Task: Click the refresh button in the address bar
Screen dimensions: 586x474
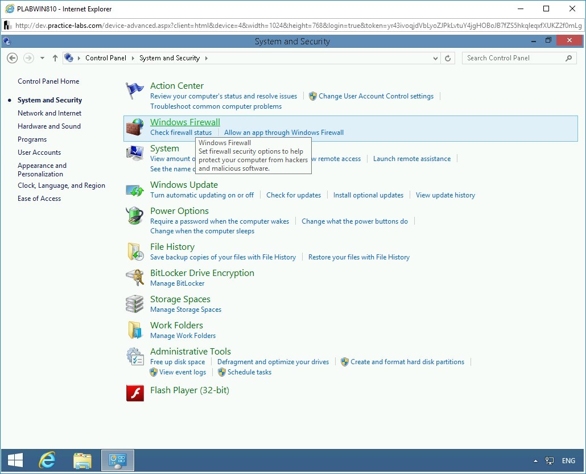Action: 449,57
